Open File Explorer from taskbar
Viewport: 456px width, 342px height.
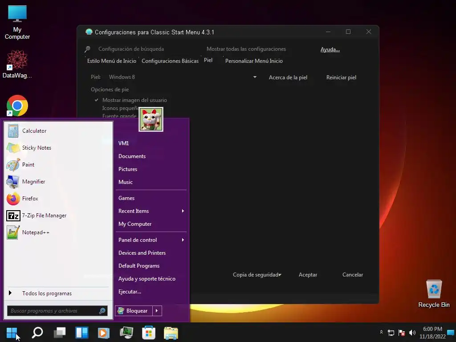click(171, 333)
